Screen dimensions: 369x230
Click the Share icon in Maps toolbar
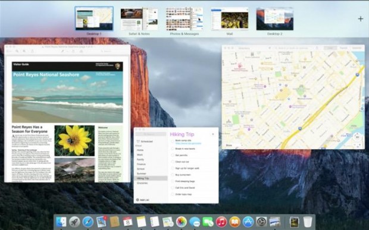(317, 48)
